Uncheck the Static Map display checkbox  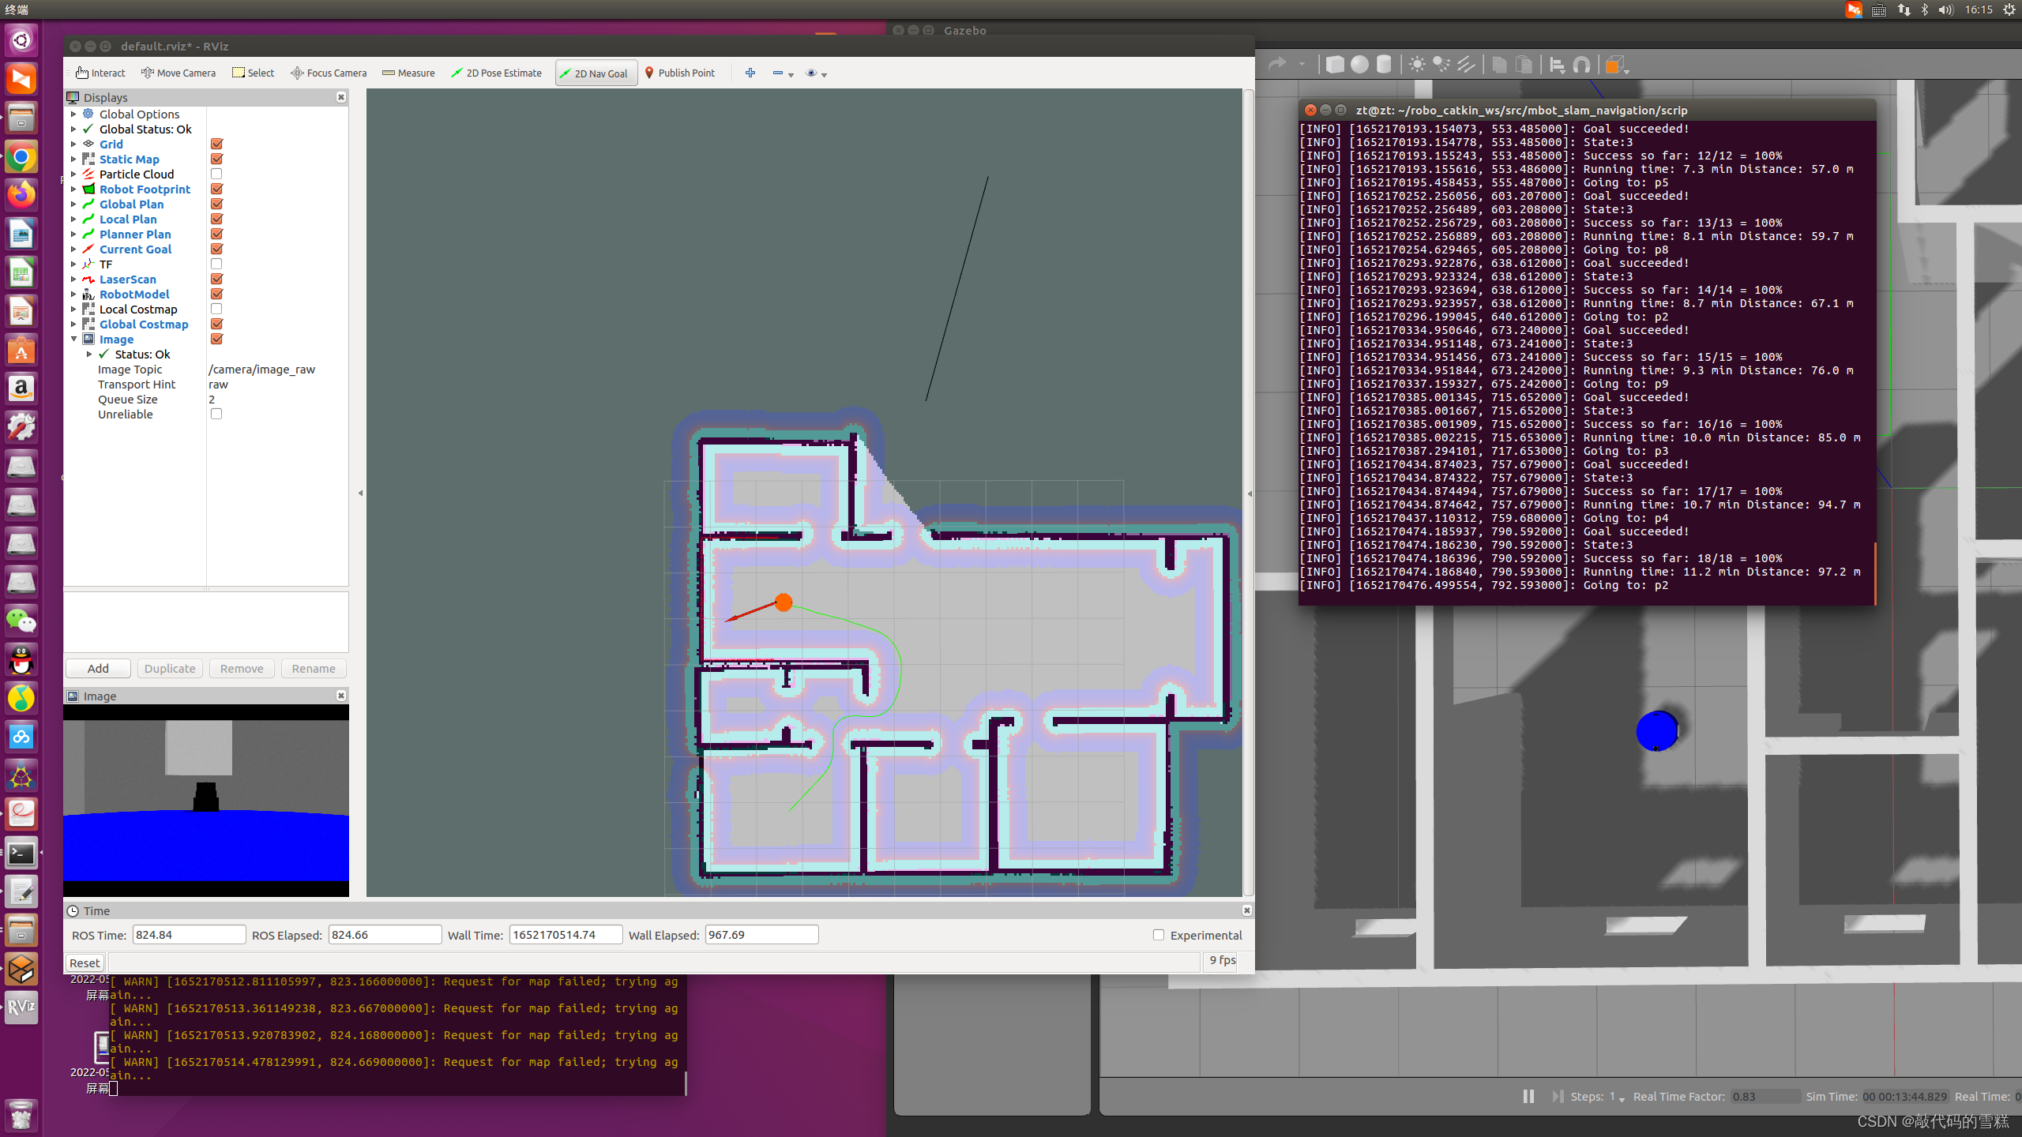pos(216,159)
